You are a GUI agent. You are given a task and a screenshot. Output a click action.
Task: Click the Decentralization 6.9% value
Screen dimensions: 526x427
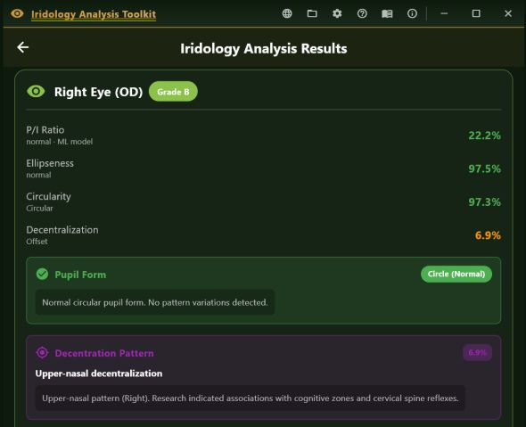pos(488,235)
